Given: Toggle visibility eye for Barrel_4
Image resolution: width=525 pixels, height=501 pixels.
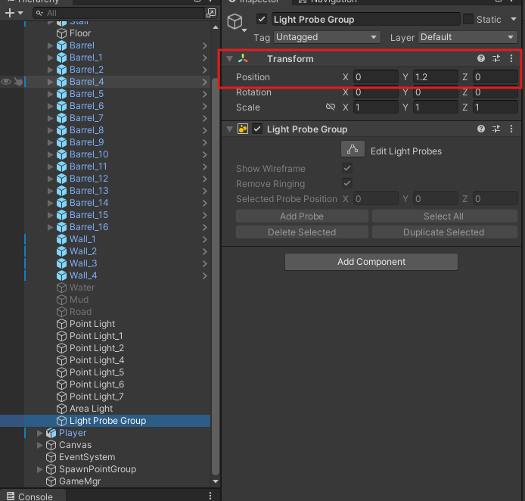Looking at the screenshot, I should coord(6,82).
